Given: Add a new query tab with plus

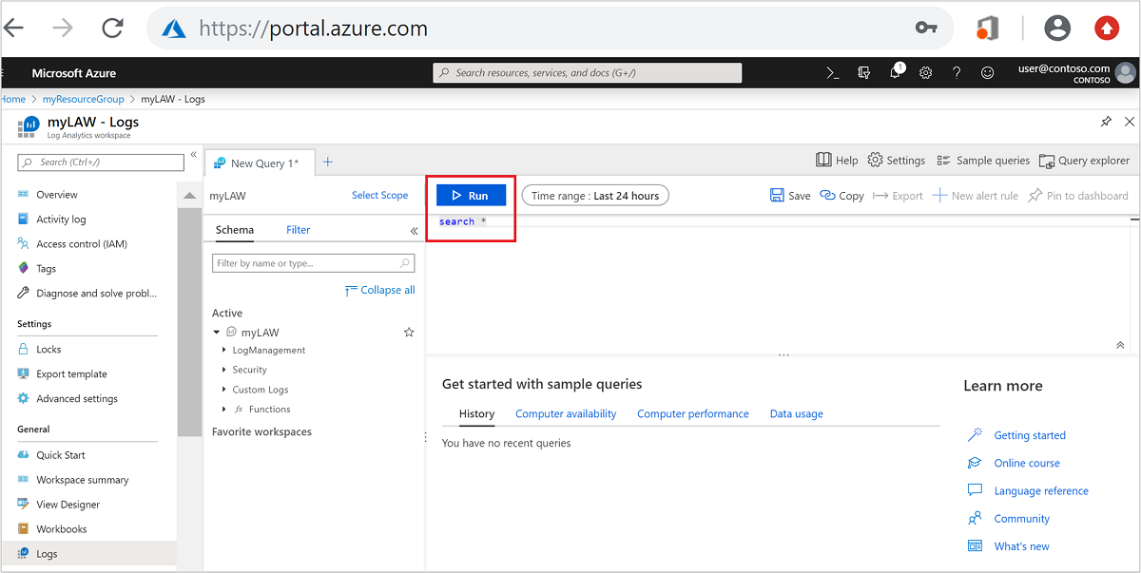Looking at the screenshot, I should (x=328, y=162).
